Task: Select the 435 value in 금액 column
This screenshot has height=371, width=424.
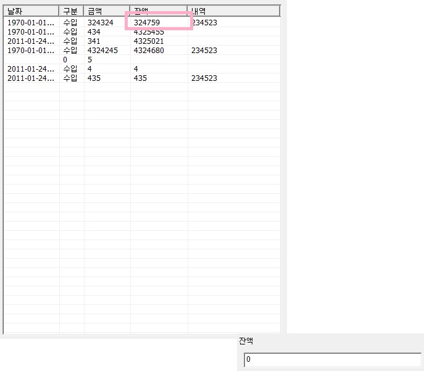Action: [94, 78]
